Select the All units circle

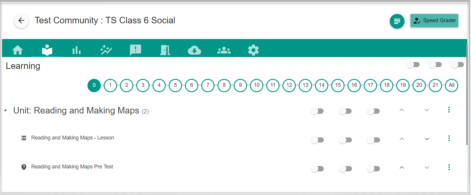pos(451,85)
